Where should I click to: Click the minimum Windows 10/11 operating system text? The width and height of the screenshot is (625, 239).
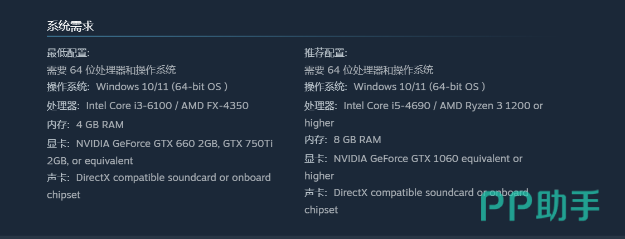tap(162, 87)
